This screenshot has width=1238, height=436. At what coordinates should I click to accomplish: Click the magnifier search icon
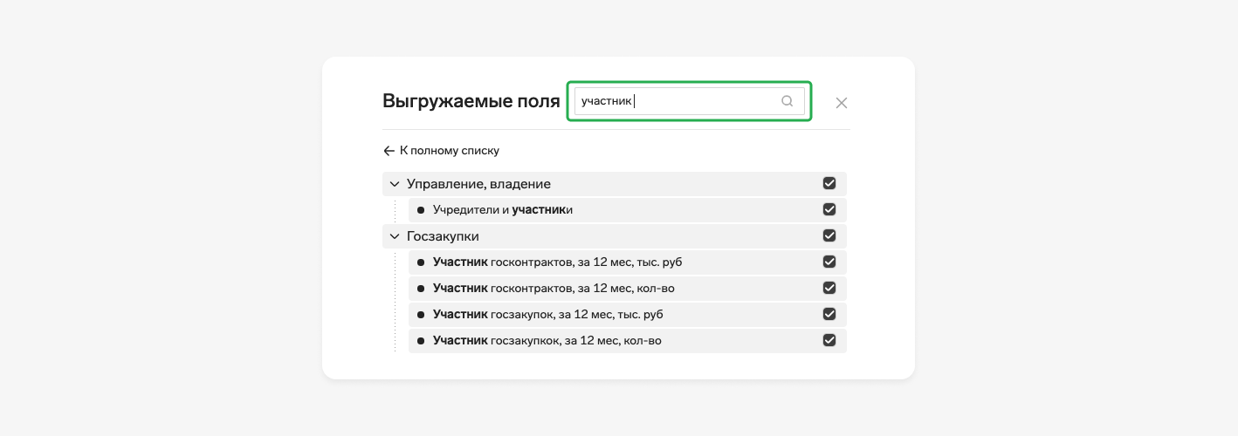tap(787, 101)
